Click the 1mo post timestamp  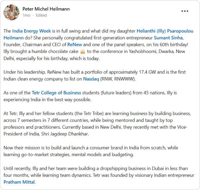pyautogui.click(x=26, y=15)
